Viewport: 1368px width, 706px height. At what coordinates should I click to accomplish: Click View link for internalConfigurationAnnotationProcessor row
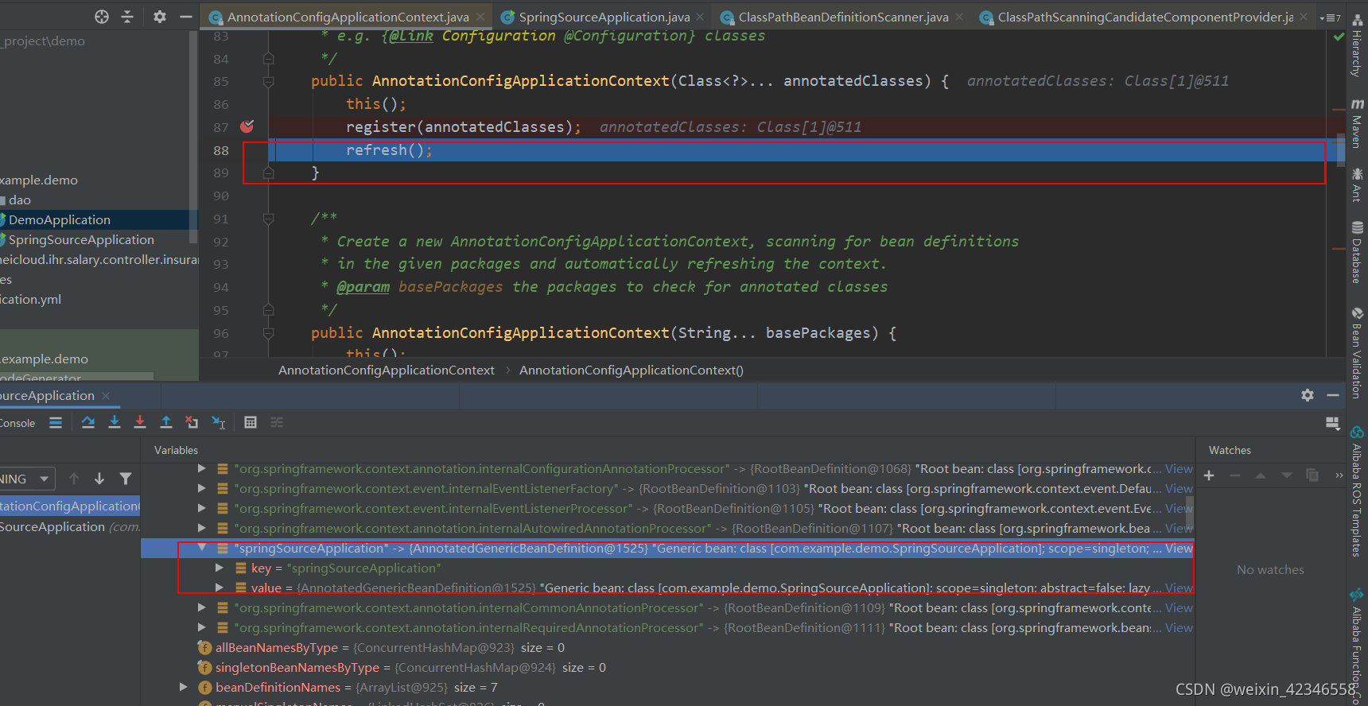click(1179, 469)
